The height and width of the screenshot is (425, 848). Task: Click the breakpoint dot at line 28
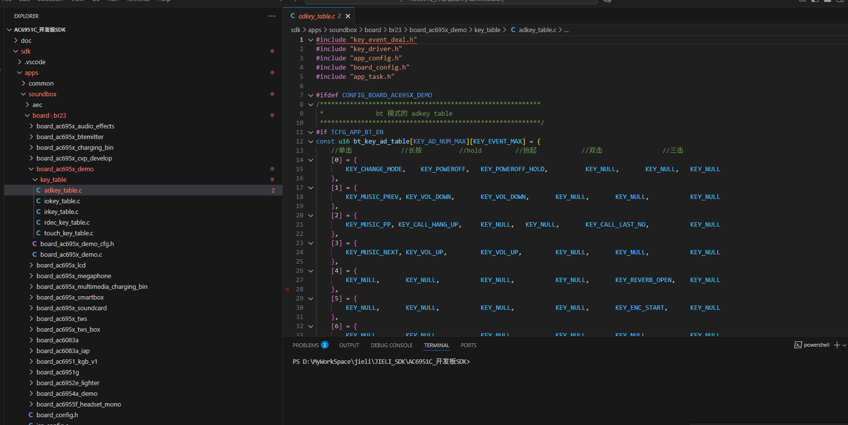coord(288,289)
